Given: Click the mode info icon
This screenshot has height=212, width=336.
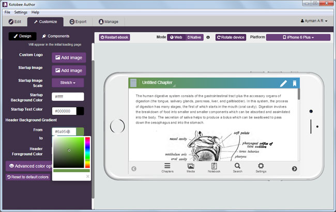Looking at the screenshot, I should (x=208, y=37).
